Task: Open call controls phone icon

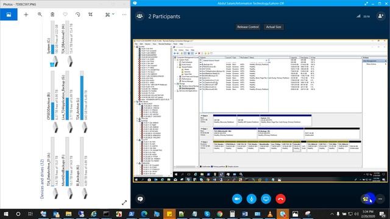Action: tap(366, 199)
